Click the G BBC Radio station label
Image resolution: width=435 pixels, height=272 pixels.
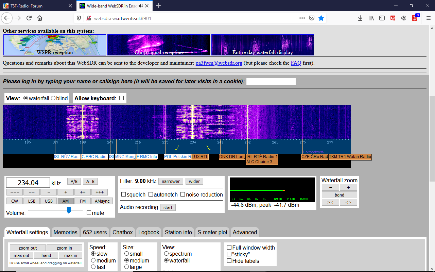(x=94, y=157)
